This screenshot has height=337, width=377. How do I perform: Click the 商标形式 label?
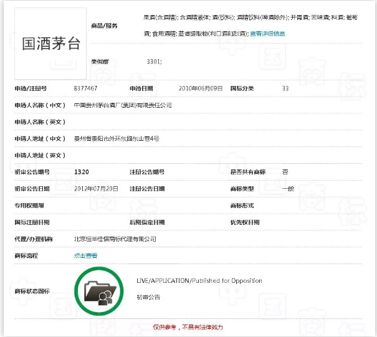(242, 206)
